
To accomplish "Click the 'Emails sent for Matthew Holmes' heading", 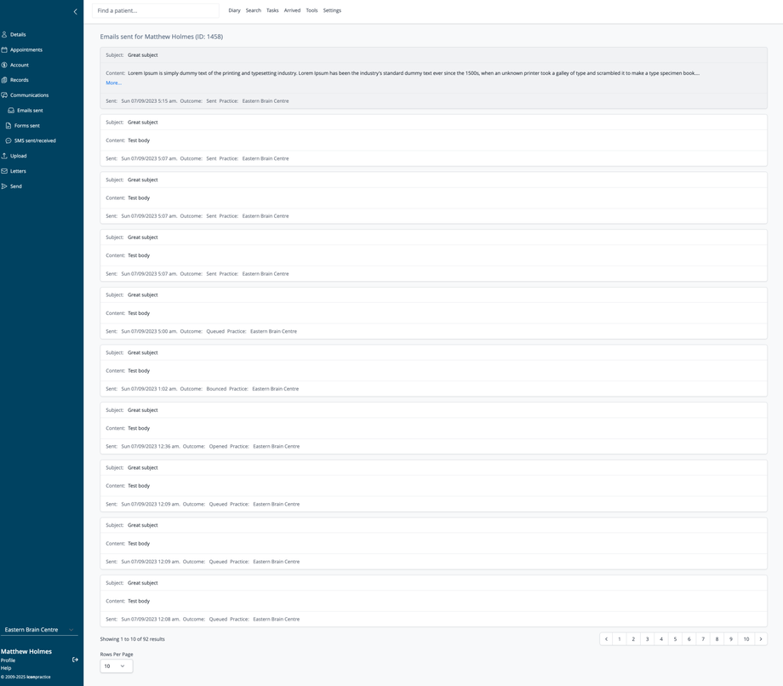I will pos(162,37).
